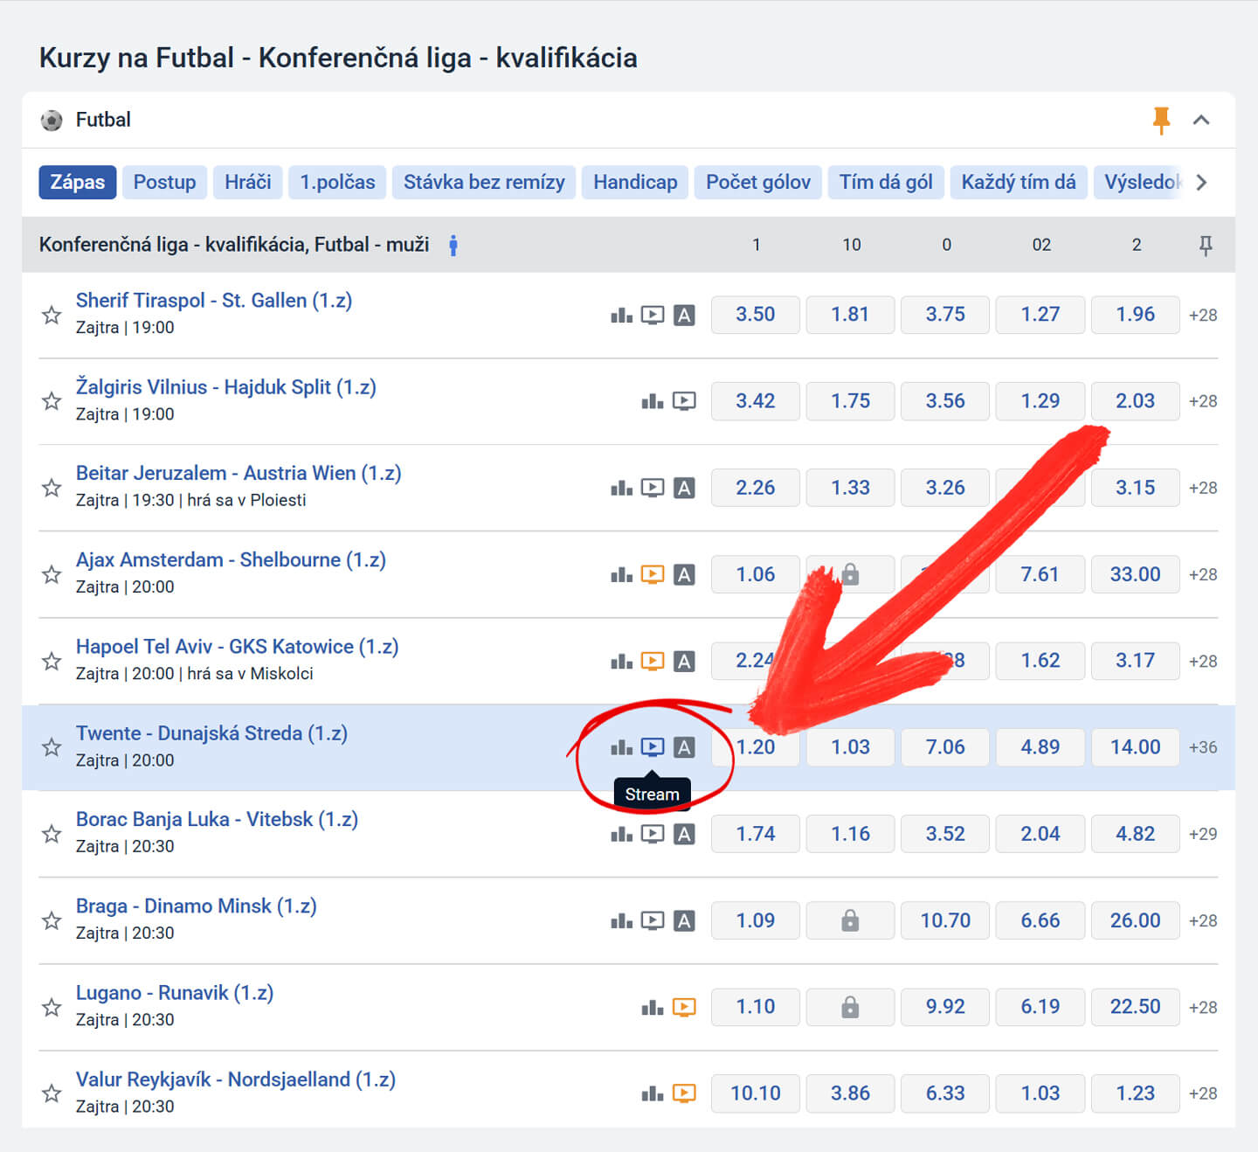This screenshot has height=1152, width=1258.
Task: Open statistics icon for Lugano - Runavik
Action: point(653,1007)
